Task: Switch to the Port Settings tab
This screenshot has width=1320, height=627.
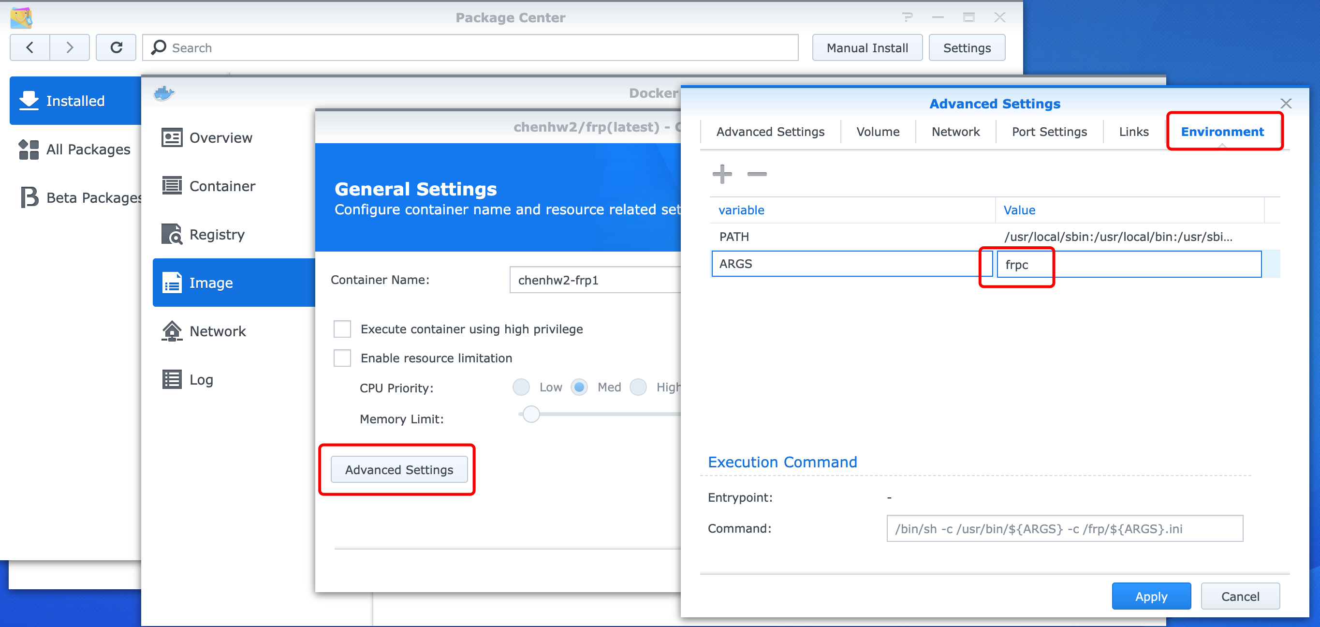Action: pyautogui.click(x=1048, y=132)
